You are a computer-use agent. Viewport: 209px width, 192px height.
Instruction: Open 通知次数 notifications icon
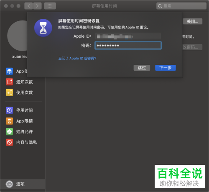[x=9, y=82]
